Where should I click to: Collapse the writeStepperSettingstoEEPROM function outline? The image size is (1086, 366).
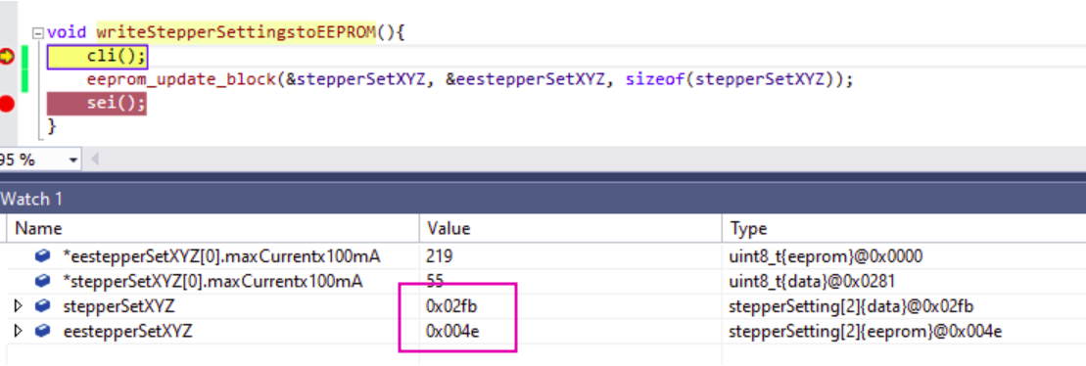(38, 32)
